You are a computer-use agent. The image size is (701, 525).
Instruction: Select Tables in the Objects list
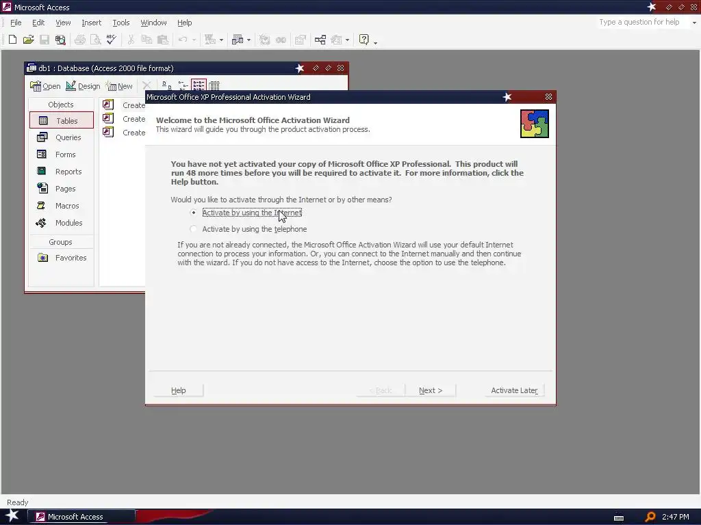coord(62,120)
